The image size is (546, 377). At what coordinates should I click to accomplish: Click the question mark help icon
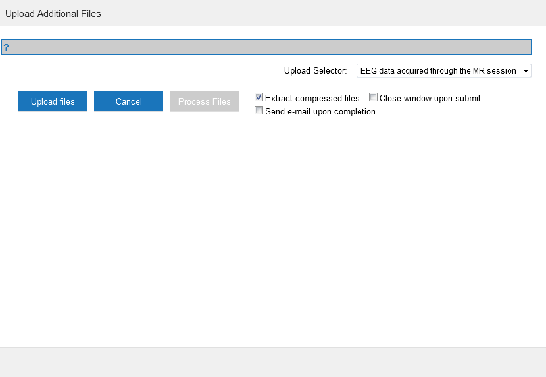coord(6,47)
